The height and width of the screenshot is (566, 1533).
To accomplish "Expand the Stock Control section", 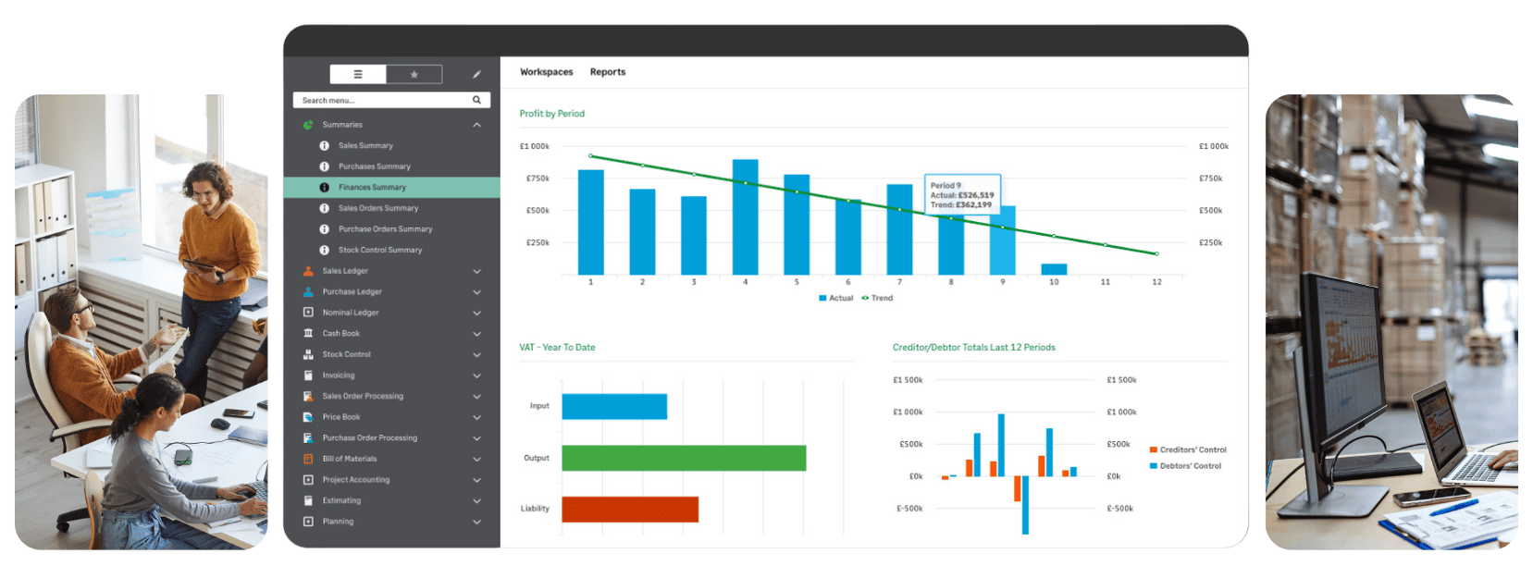I will [476, 354].
